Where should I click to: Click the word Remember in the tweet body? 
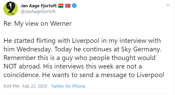[20, 58]
